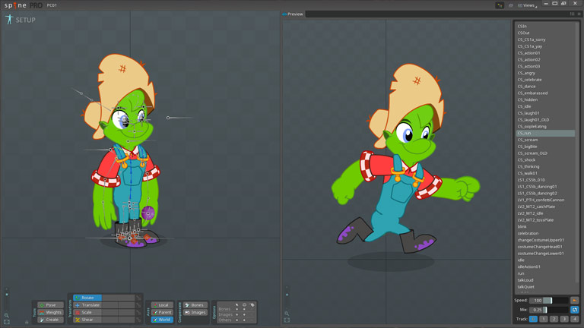The image size is (584, 328).
Task: Click the lock icon beside Translate
Action: tap(138, 305)
